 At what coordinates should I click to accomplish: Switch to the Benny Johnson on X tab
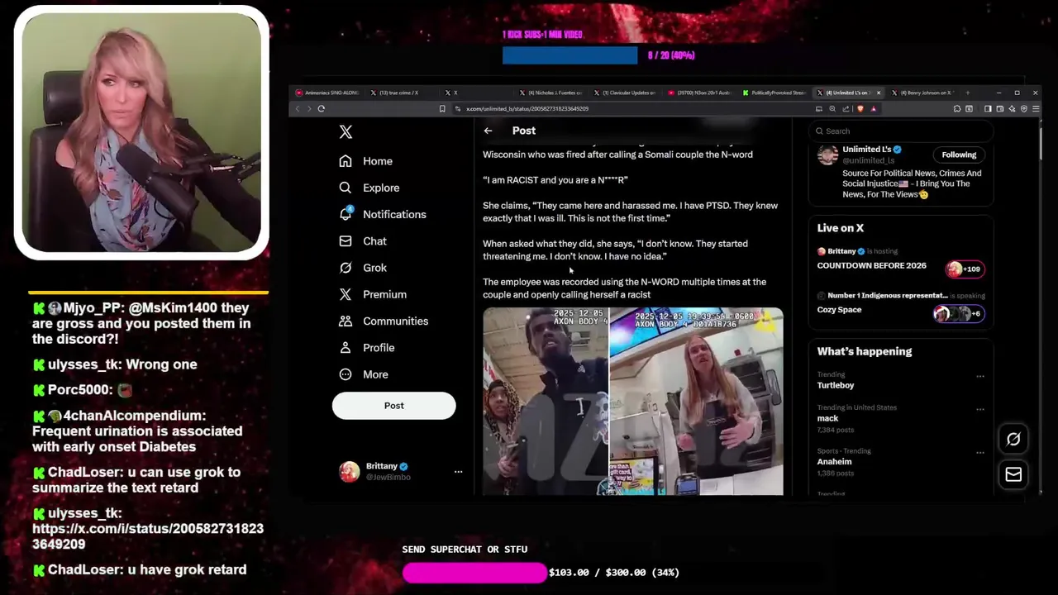pyautogui.click(x=922, y=93)
